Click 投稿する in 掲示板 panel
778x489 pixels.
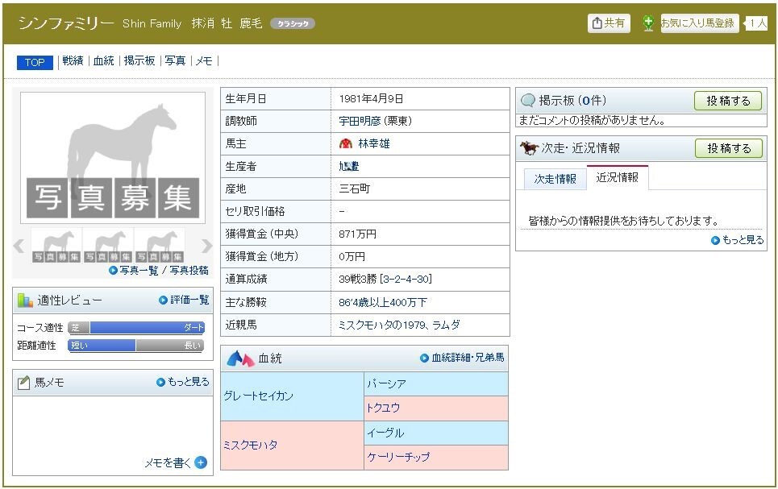point(728,101)
